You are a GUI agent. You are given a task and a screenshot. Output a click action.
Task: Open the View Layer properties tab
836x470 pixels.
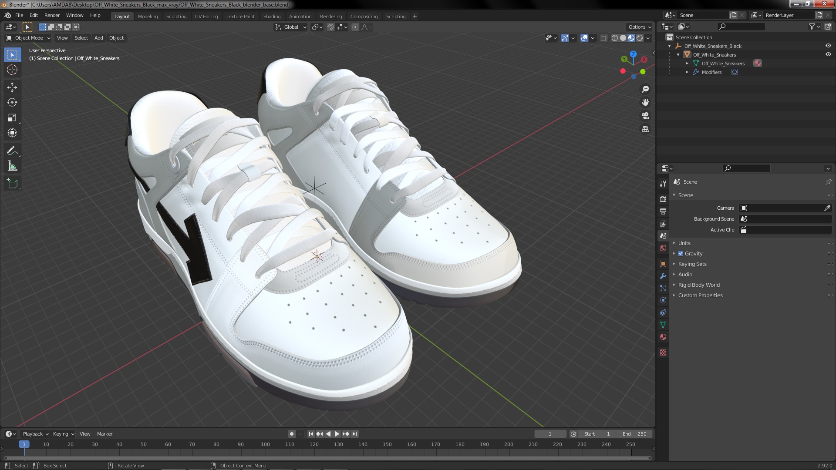[x=663, y=223]
